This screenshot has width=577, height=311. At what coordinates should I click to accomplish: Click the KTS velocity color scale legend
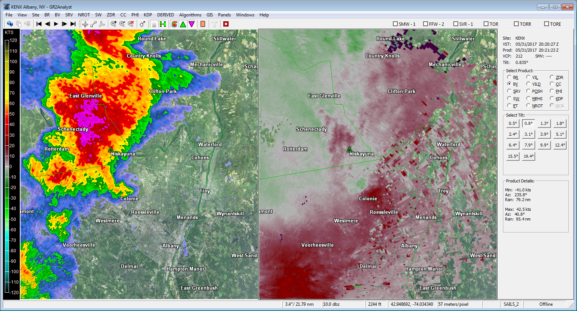[11, 164]
